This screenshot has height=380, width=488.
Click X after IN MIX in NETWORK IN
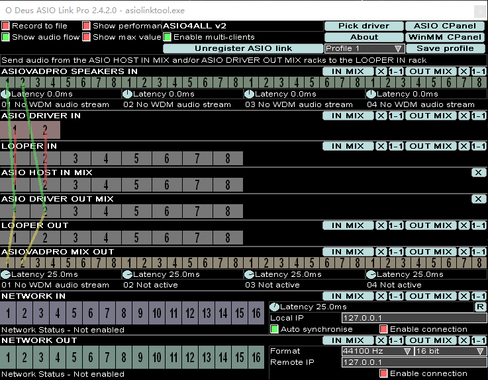(x=381, y=297)
